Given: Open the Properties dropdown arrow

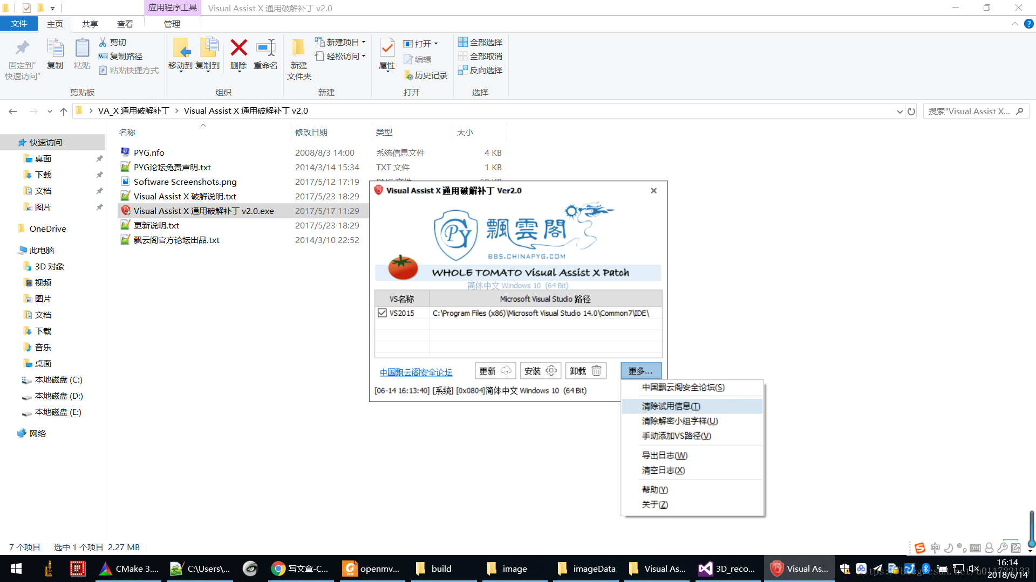Looking at the screenshot, I should (387, 72).
